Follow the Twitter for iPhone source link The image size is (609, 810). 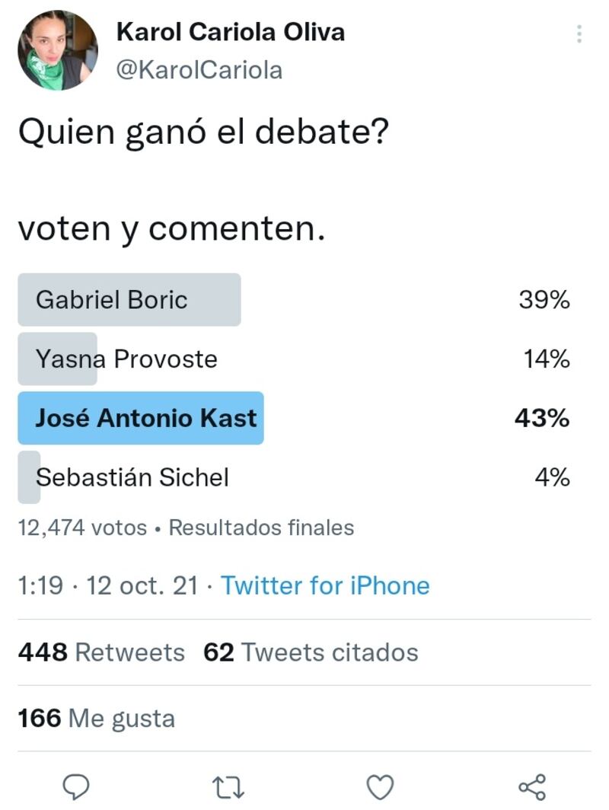tap(325, 586)
